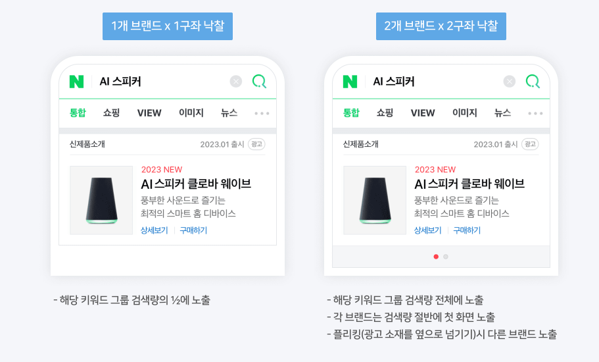Image resolution: width=599 pixels, height=362 pixels.
Task: Tap the green search icon in left phone
Action: 259,82
